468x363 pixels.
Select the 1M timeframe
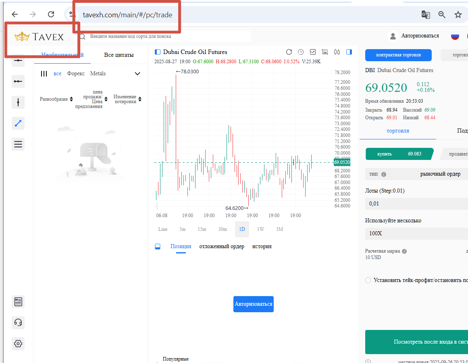tap(279, 229)
